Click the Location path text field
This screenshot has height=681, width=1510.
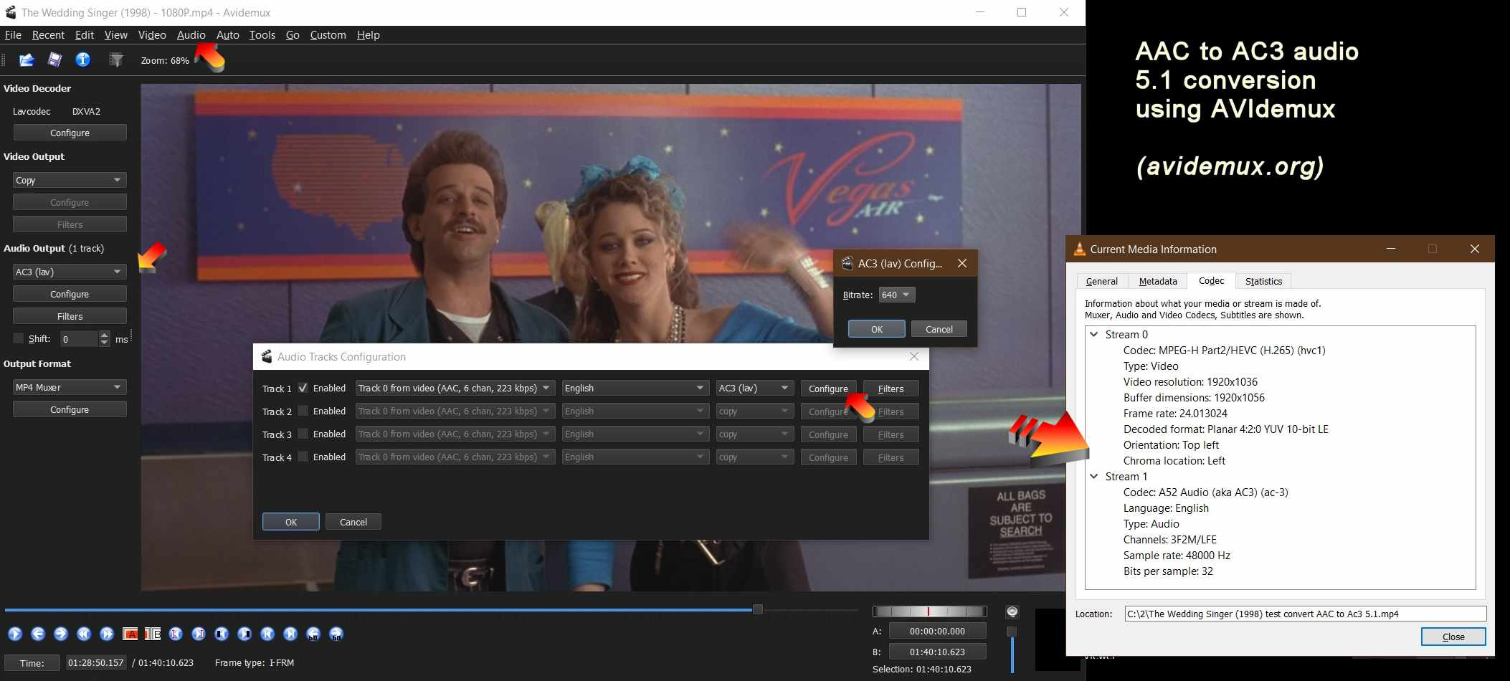click(1304, 614)
